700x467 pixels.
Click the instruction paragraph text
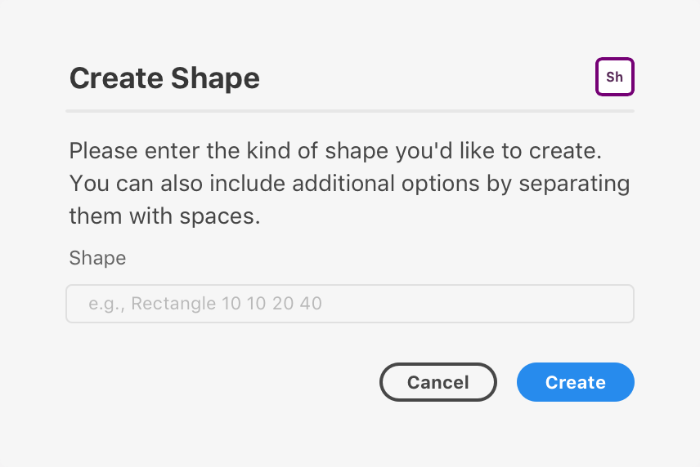click(349, 183)
